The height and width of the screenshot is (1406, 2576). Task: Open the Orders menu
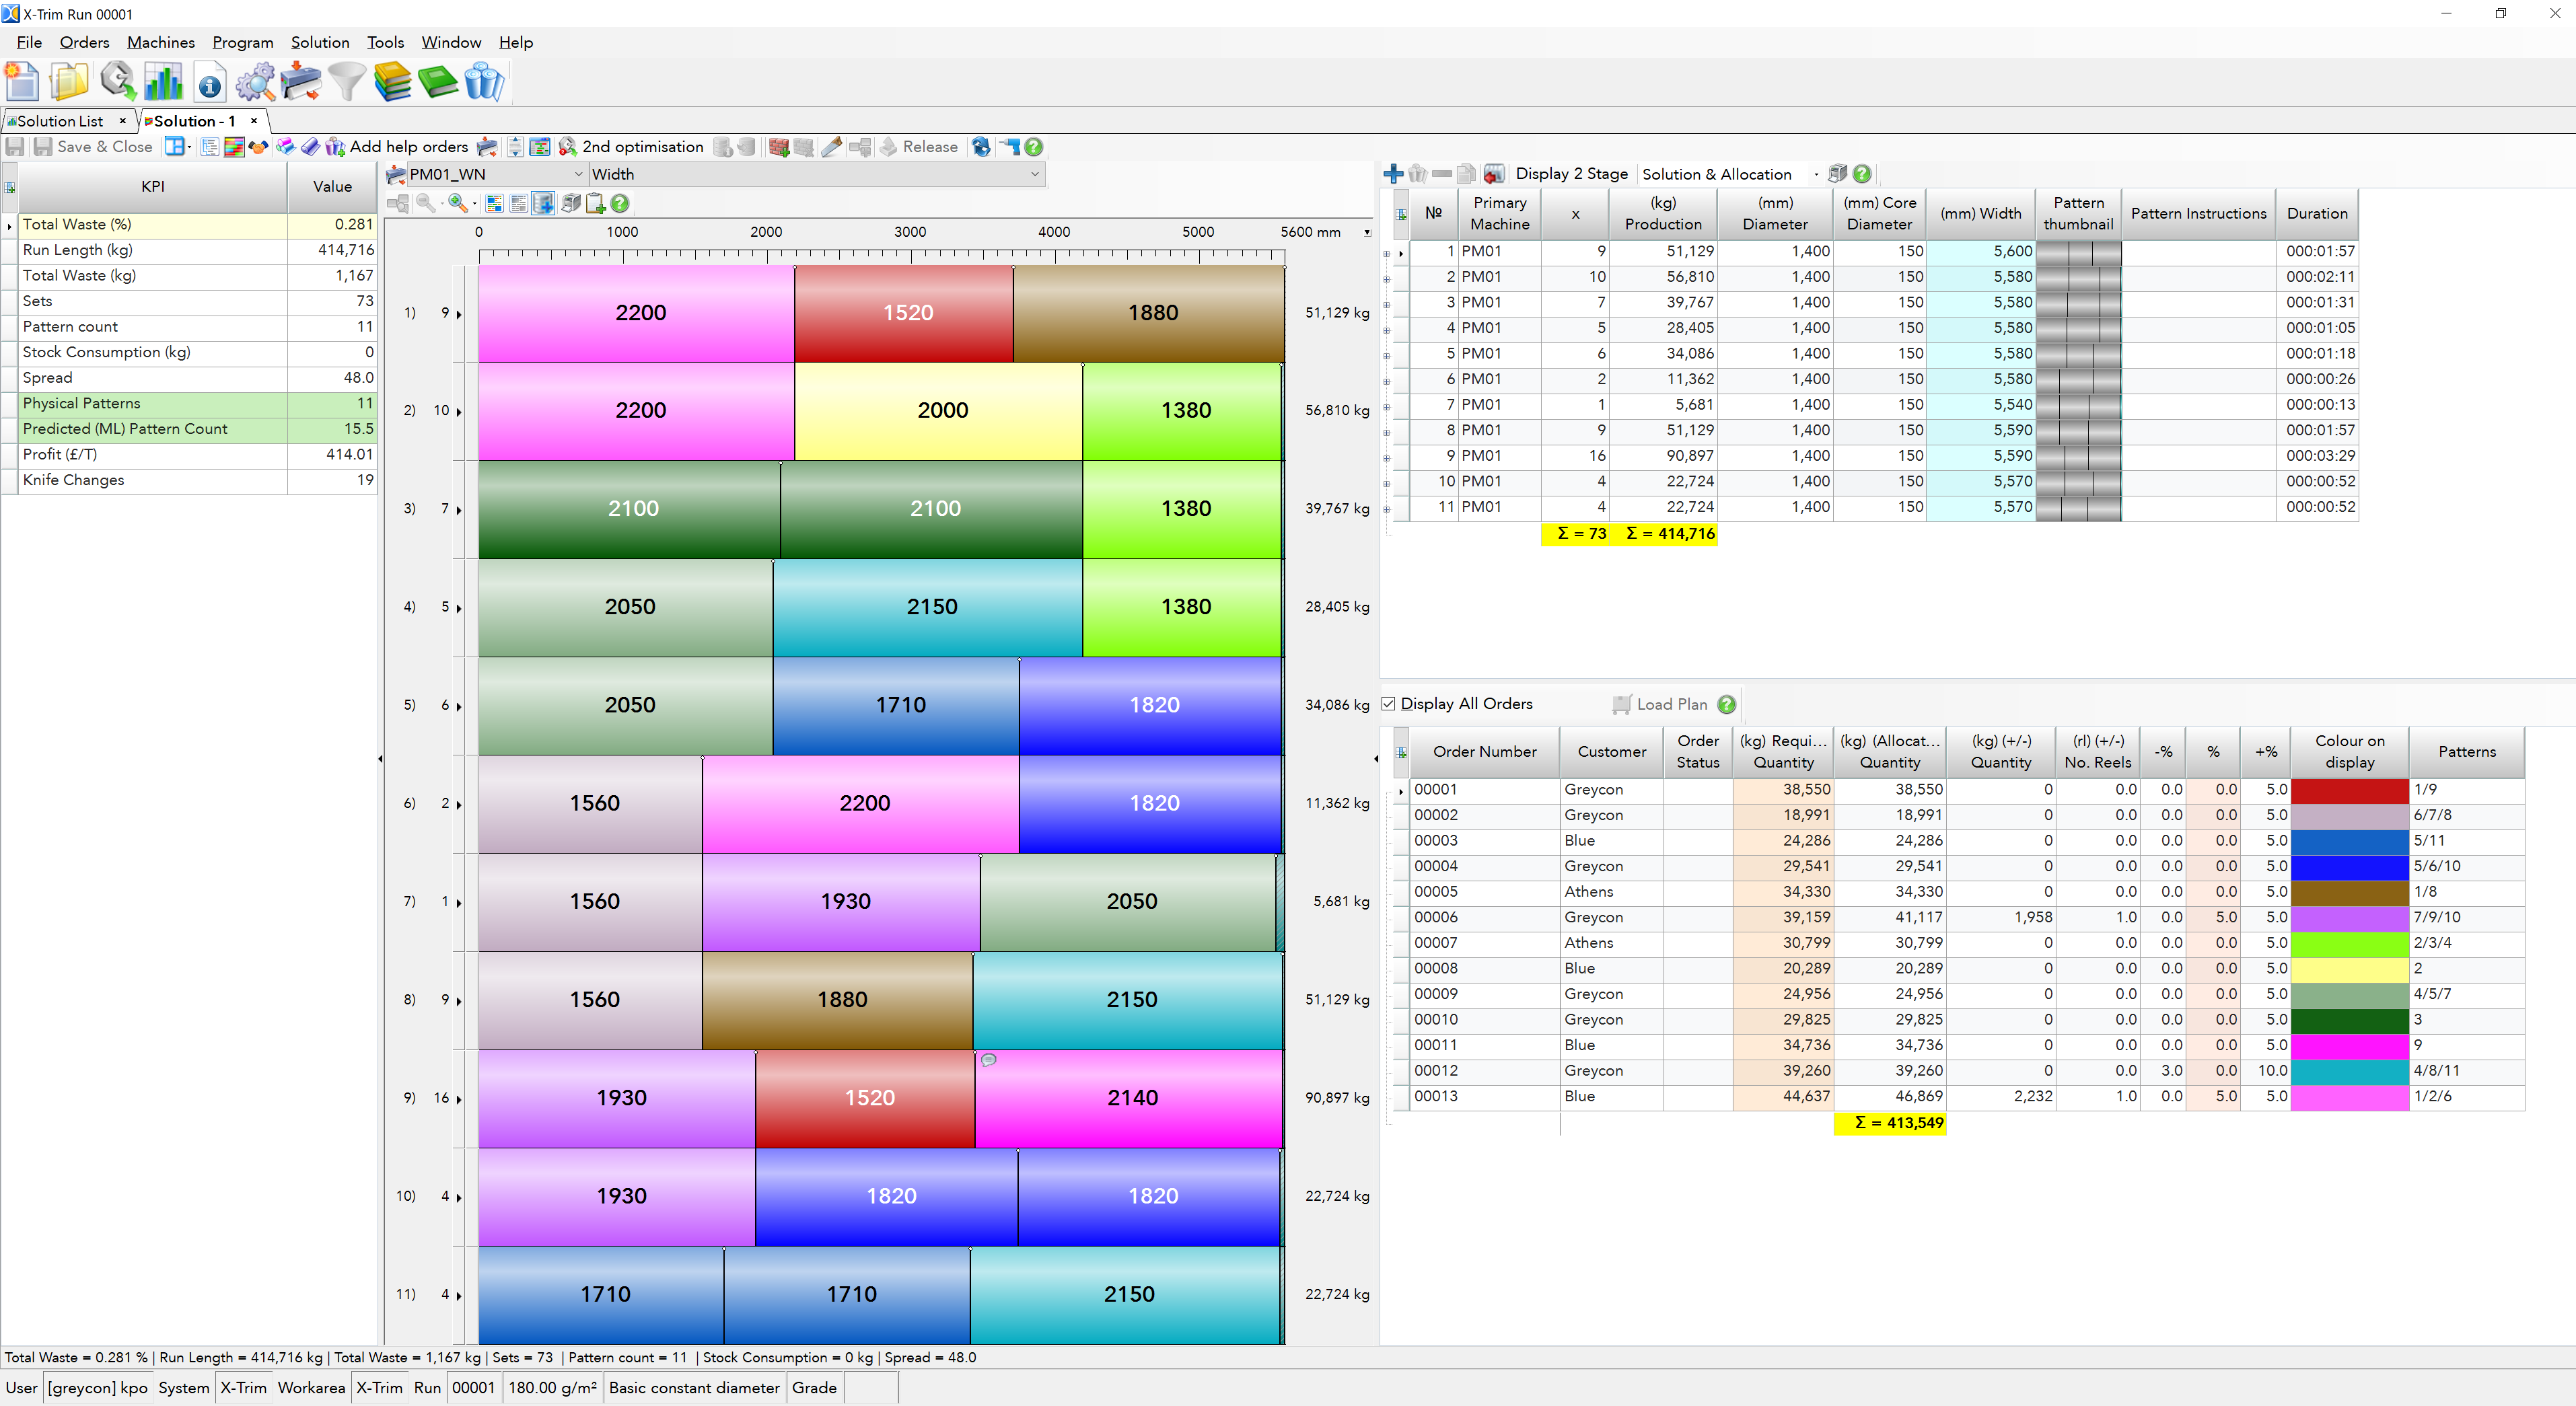coord(84,42)
